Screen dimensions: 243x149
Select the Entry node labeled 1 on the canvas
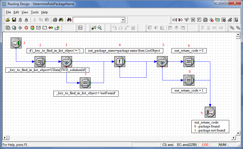click(16, 43)
